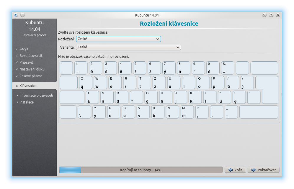
Task: Click the J key on keyboard preview
Action: point(180,97)
